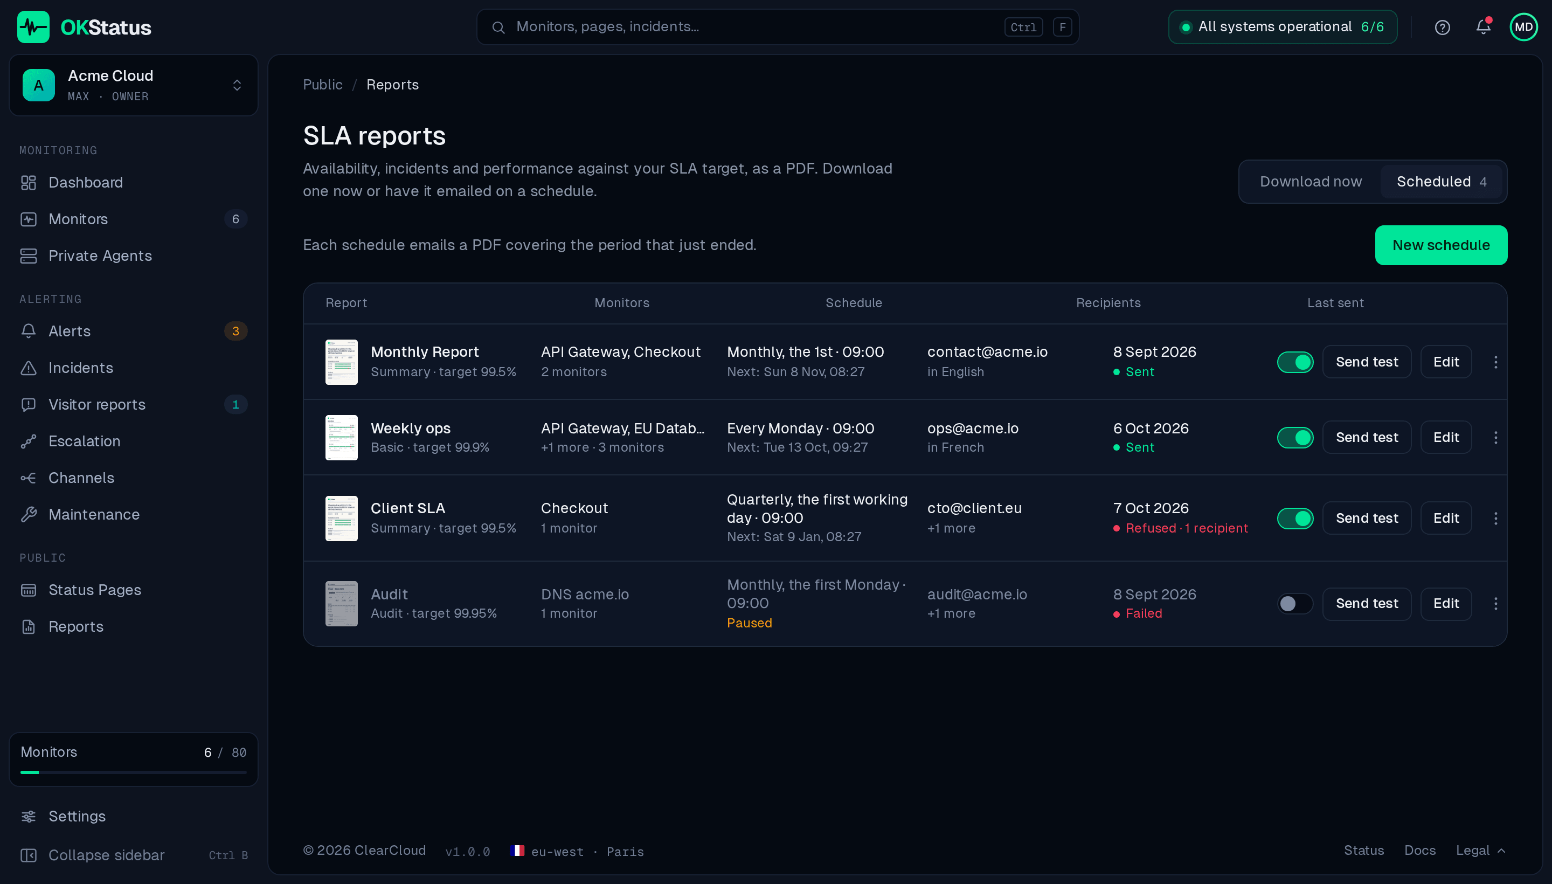This screenshot has width=1552, height=884.
Task: Go to Dashboard in the sidebar
Action: coord(134,182)
